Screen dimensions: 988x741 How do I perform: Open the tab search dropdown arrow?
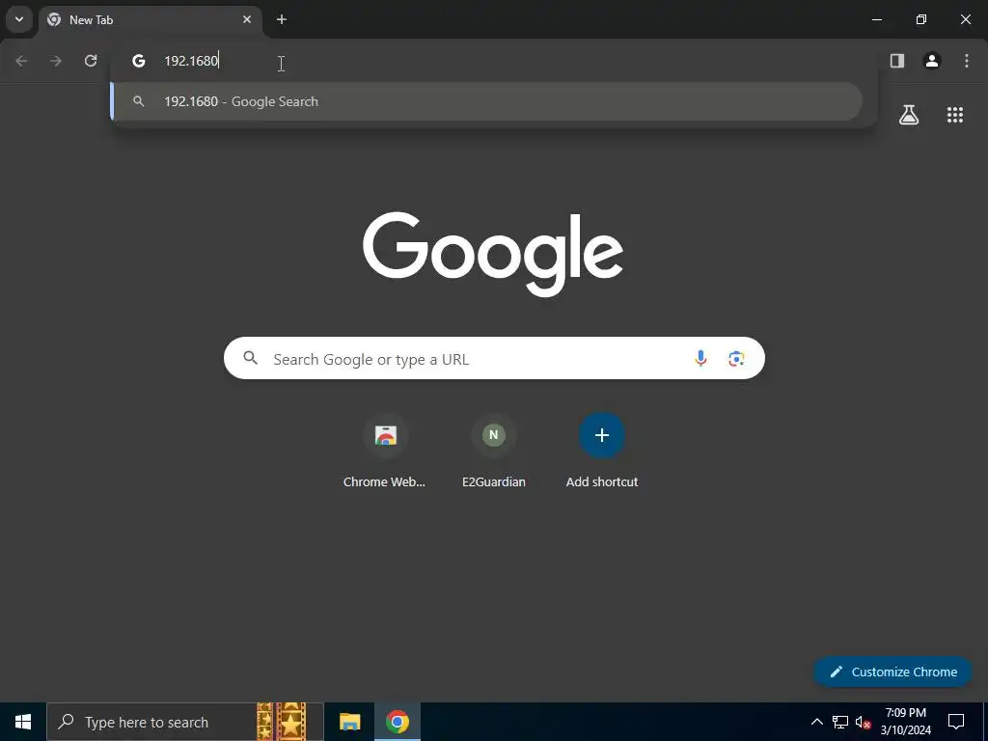19,19
